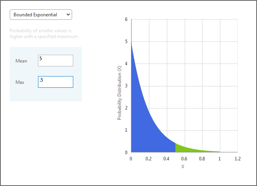Click the 0.8 tick label on X axis
This screenshot has width=257, height=186.
202,159
